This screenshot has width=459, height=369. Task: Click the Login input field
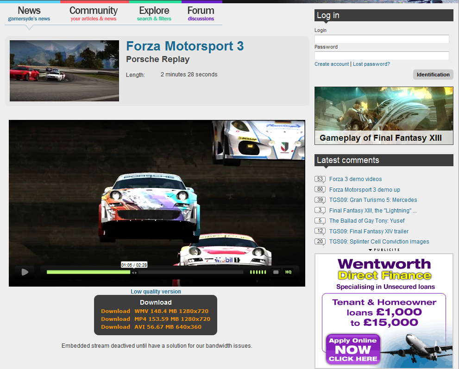382,39
